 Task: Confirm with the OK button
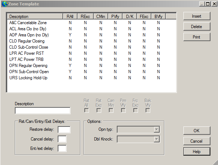[x=197, y=131]
